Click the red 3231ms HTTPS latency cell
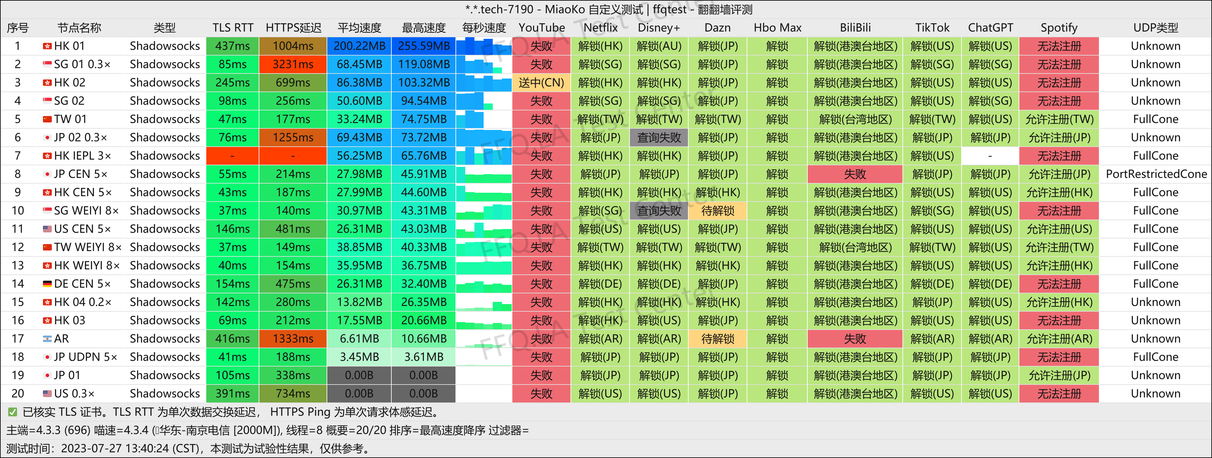 point(293,64)
